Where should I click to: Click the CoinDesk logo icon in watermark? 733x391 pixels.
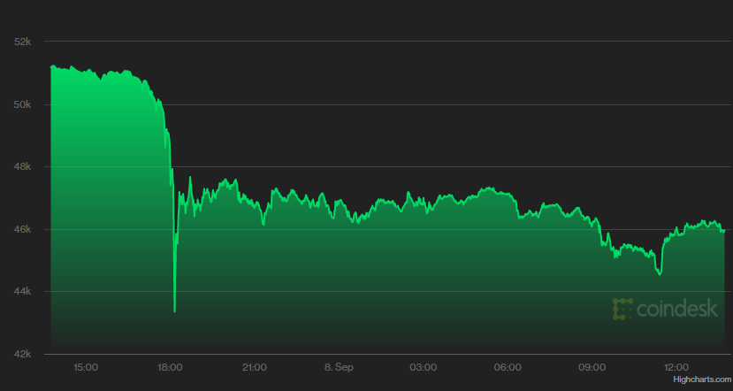point(623,309)
